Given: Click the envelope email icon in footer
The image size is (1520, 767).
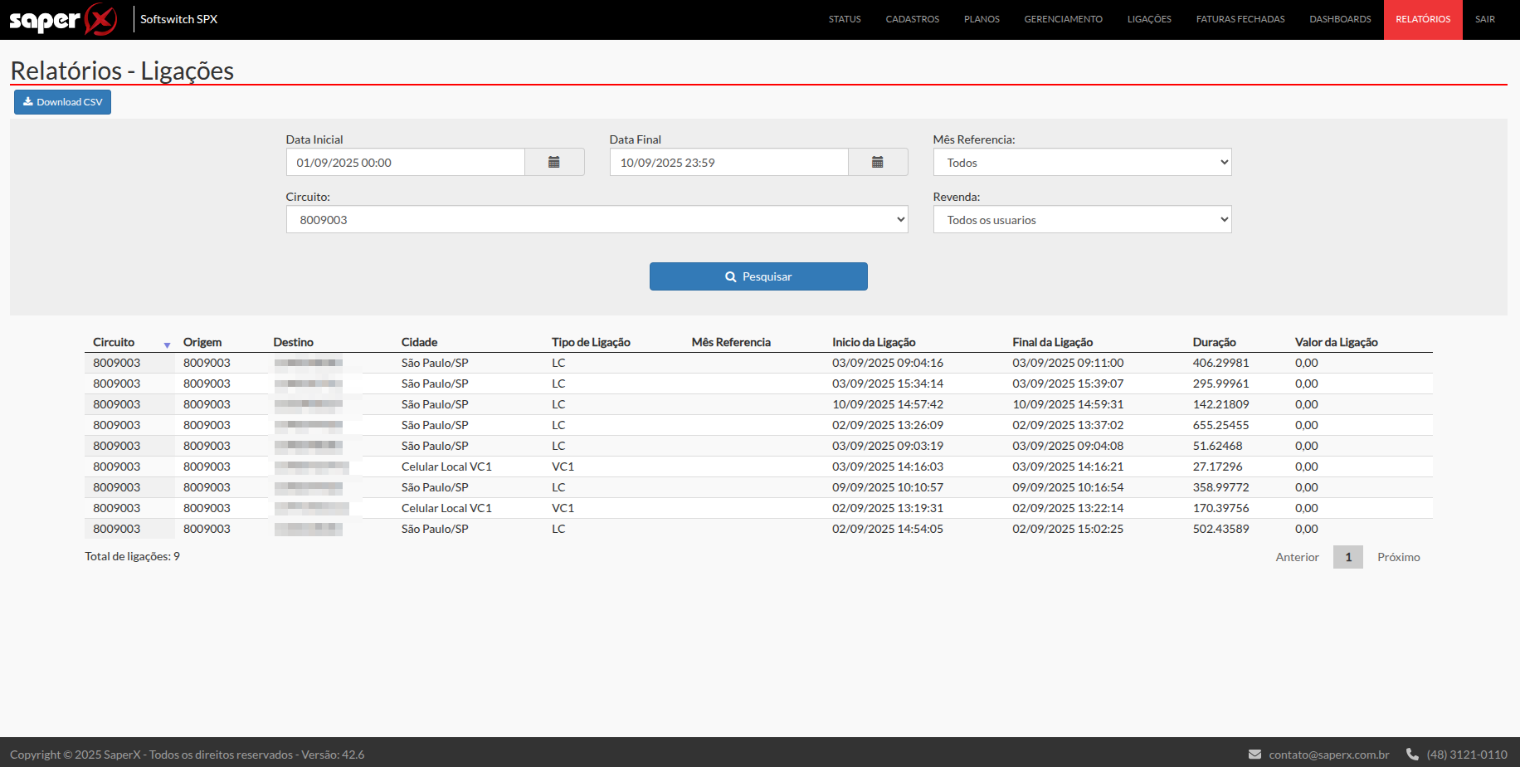Looking at the screenshot, I should [1254, 755].
